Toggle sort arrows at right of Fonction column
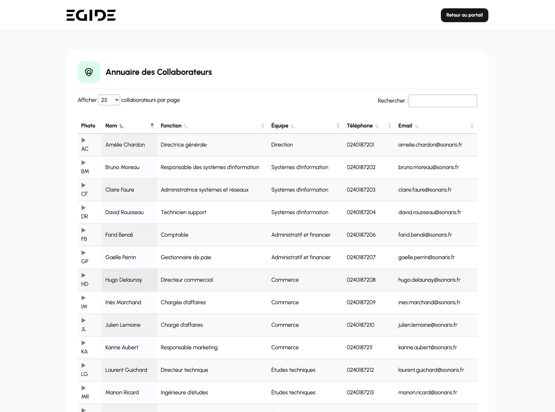 click(263, 126)
